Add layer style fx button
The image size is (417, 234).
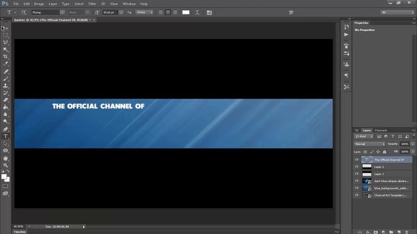tap(367, 232)
